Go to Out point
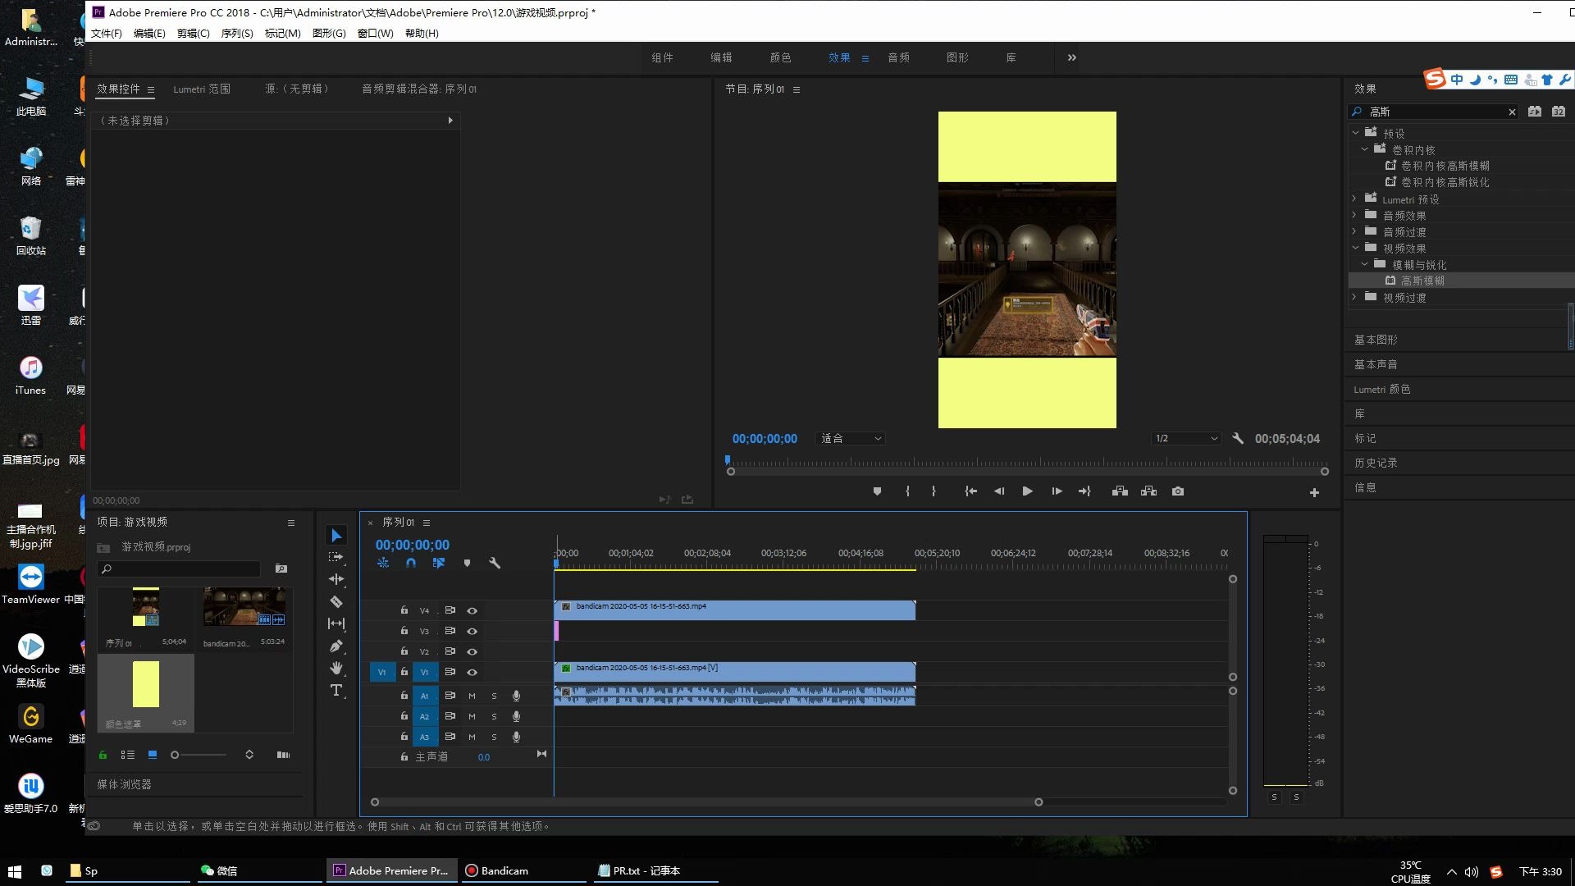The width and height of the screenshot is (1575, 886). point(1084,491)
